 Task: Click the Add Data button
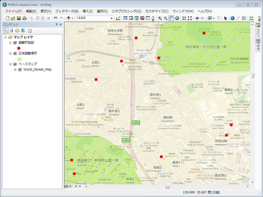pos(68,18)
